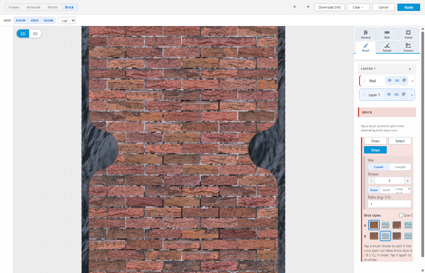Viewport: 425px width, 273px height.
Task: Click the redo arrow icon
Action: (x=308, y=7)
